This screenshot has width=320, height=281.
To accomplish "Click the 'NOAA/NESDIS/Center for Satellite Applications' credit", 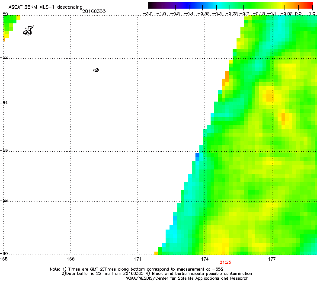I will coord(187,278).
